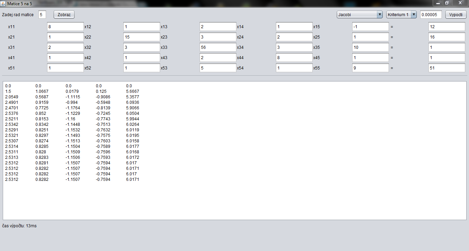Click the value 1.0667 in results
The image size is (469, 251).
click(x=42, y=91)
